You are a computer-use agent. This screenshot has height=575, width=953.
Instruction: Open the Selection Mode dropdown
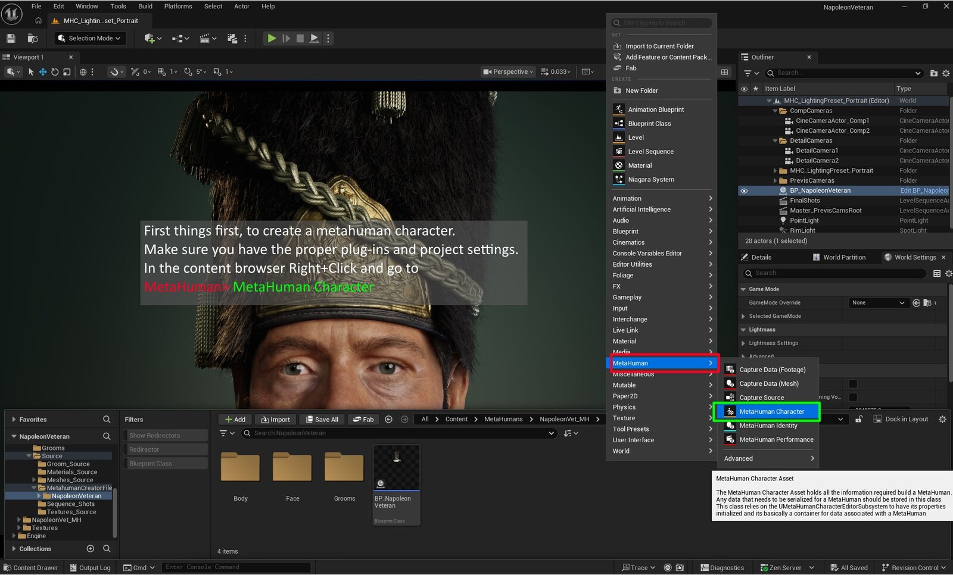pos(89,38)
